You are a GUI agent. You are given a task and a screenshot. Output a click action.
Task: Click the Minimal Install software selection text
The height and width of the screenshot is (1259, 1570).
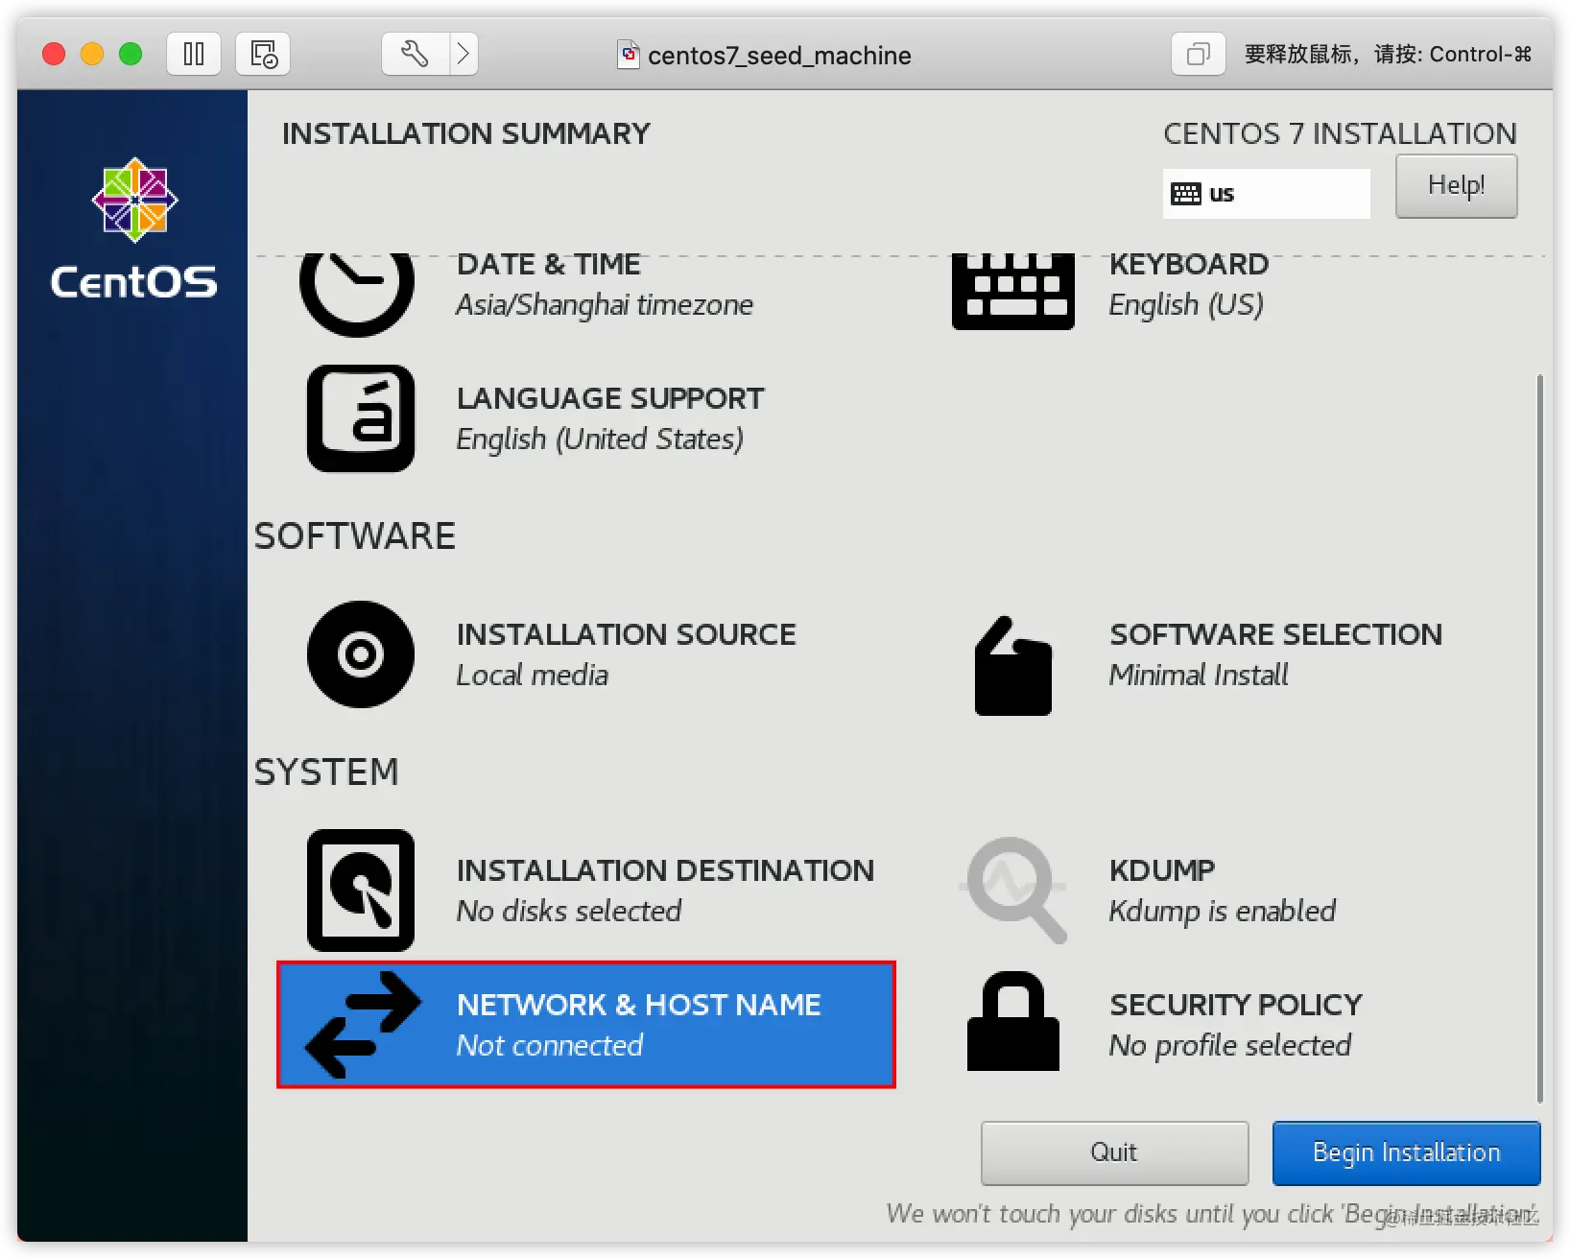1199,675
